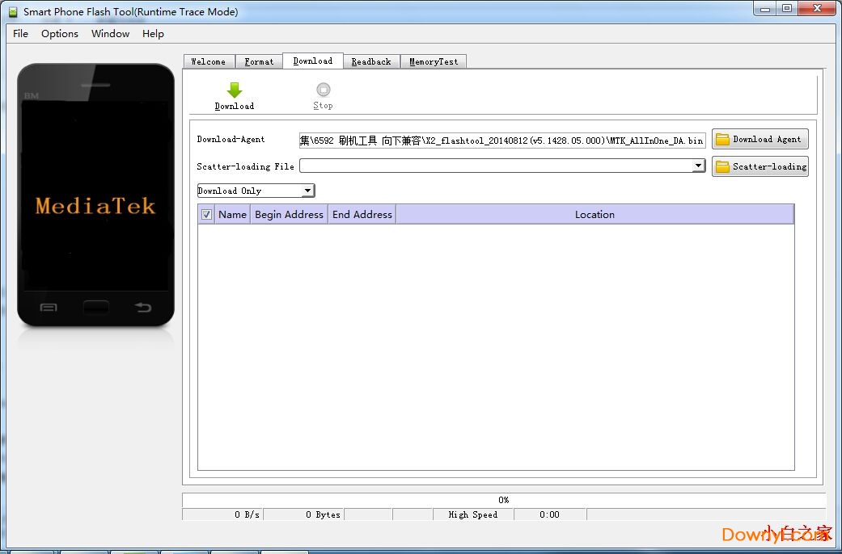Click the Scatter-loading File combo field
842x554 pixels.
tap(502, 166)
